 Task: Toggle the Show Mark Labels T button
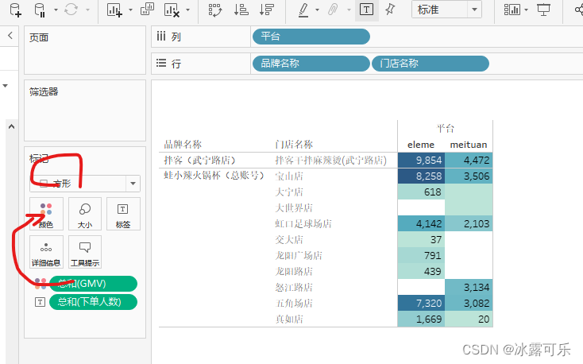367,10
